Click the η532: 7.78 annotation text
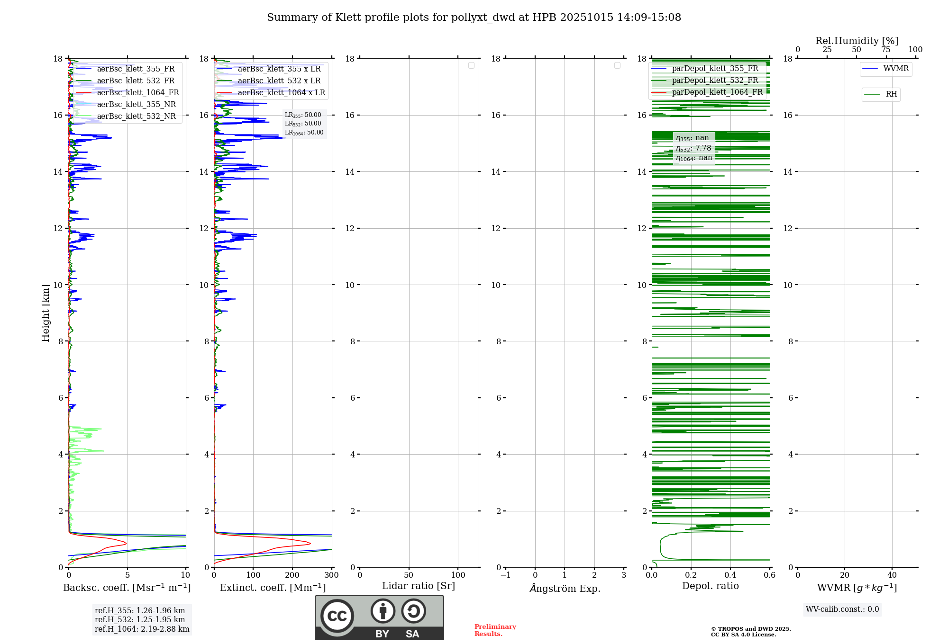 coord(693,148)
